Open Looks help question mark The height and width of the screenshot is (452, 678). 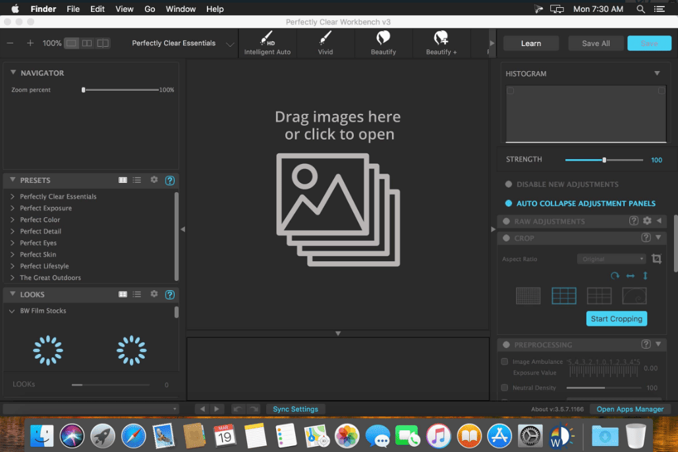(170, 295)
